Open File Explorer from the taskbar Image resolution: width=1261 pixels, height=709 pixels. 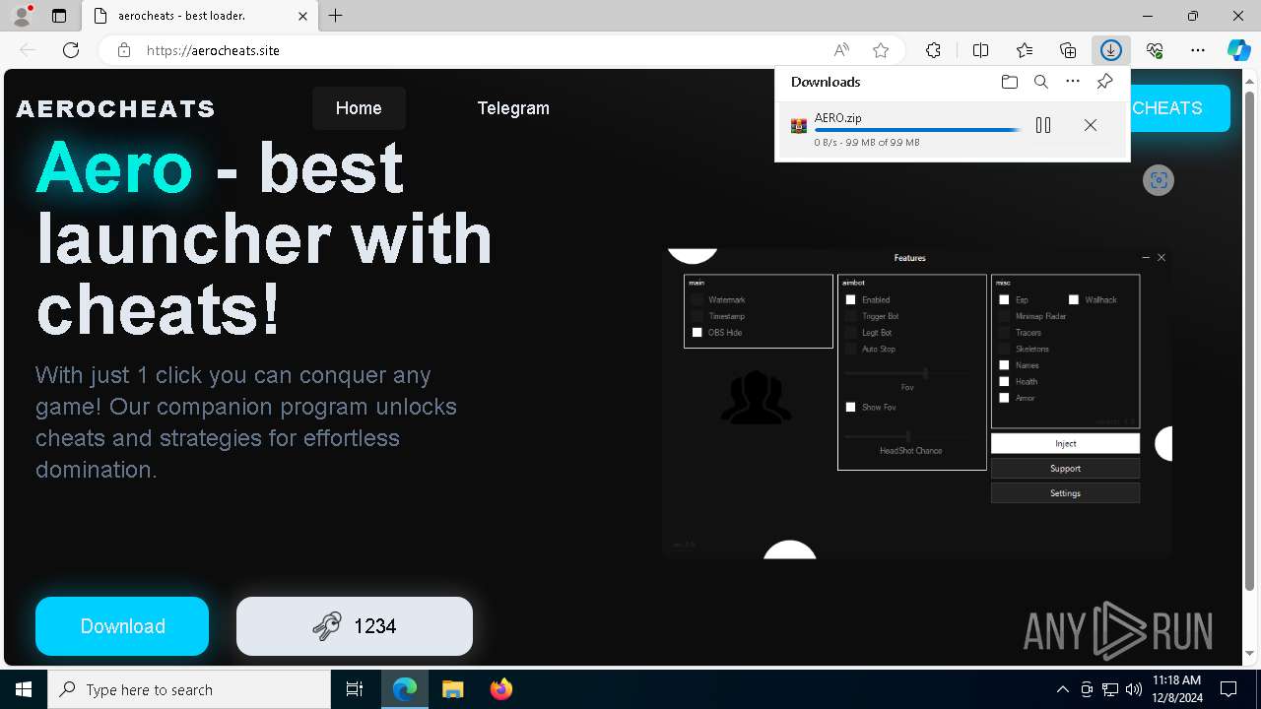coord(452,689)
